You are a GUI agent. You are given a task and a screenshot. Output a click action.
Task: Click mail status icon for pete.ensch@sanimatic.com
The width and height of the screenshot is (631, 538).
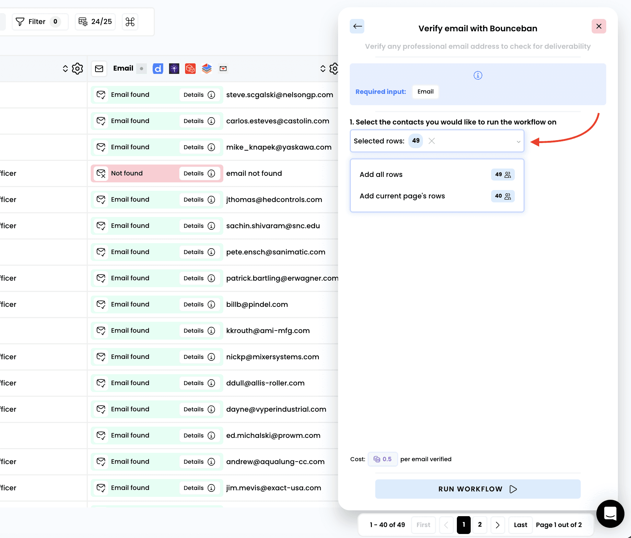click(x=101, y=252)
